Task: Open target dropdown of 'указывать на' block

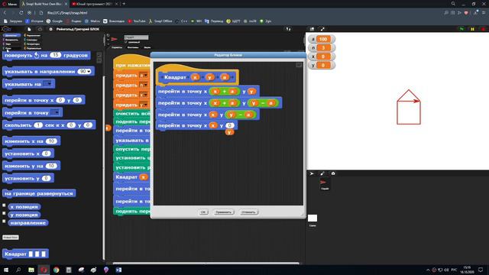Action: [47, 84]
